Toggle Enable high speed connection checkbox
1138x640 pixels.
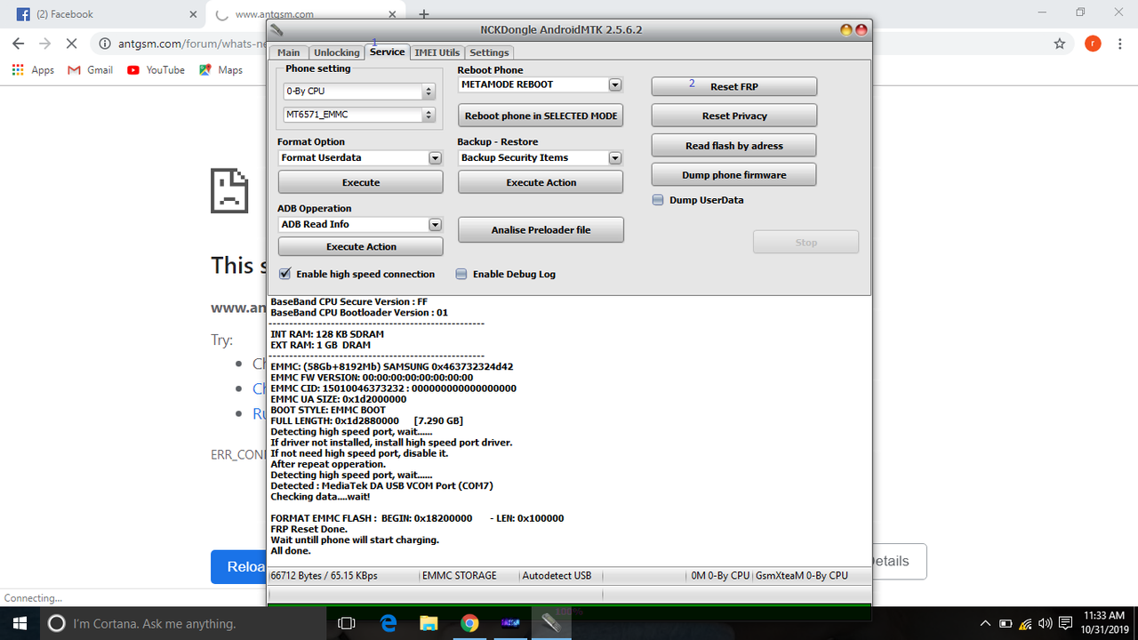285,274
